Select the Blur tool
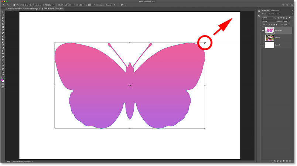Screen dimensions: 297x166 tap(3, 51)
